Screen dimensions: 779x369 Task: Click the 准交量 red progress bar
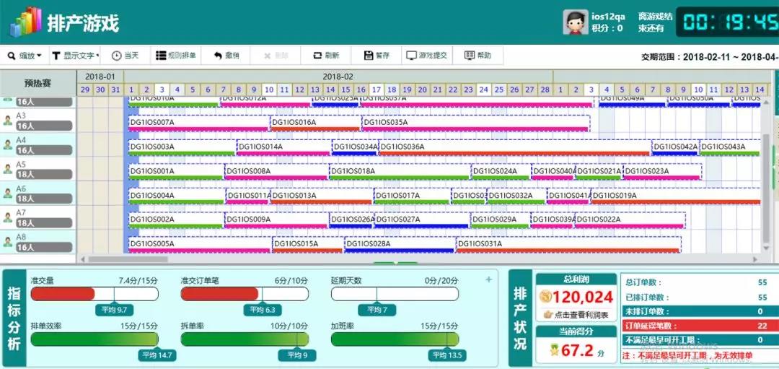coord(62,294)
